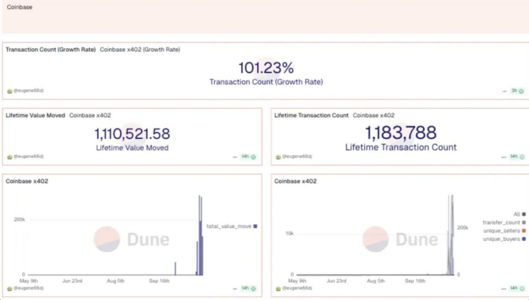Click total_value_move purple color swatch

point(255,226)
